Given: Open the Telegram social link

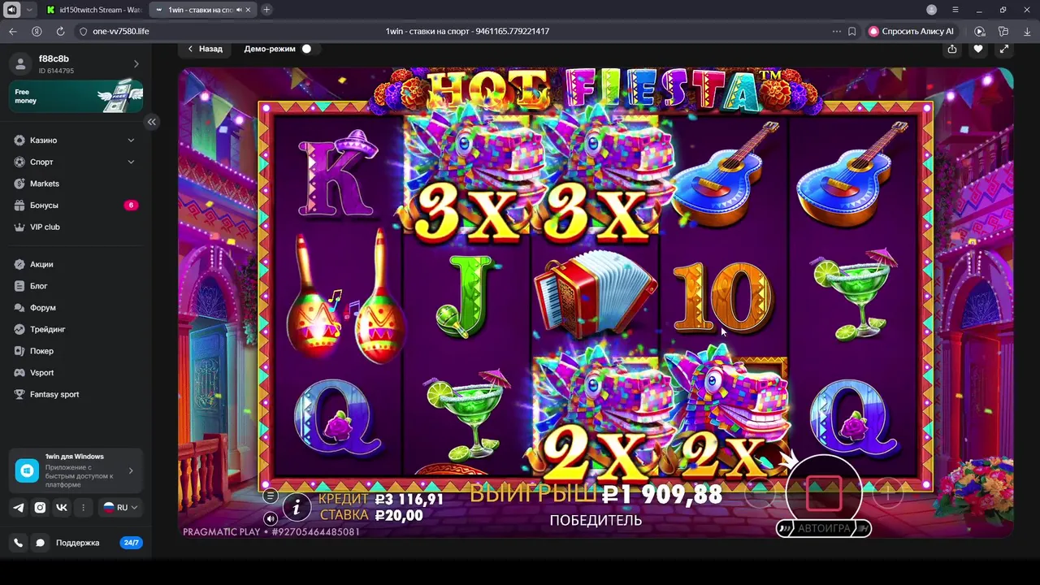Looking at the screenshot, I should [x=19, y=507].
